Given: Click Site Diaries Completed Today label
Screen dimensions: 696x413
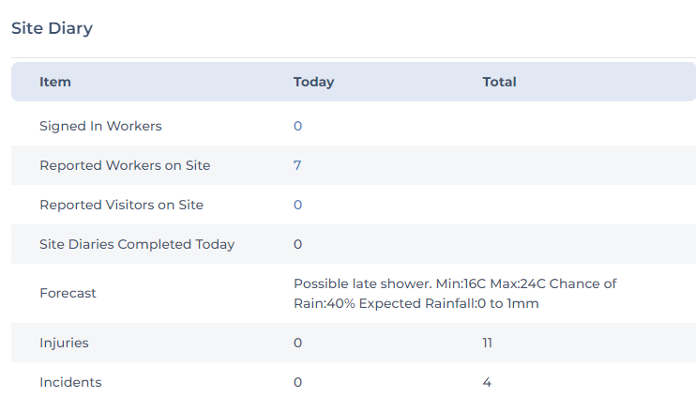Looking at the screenshot, I should click(137, 244).
